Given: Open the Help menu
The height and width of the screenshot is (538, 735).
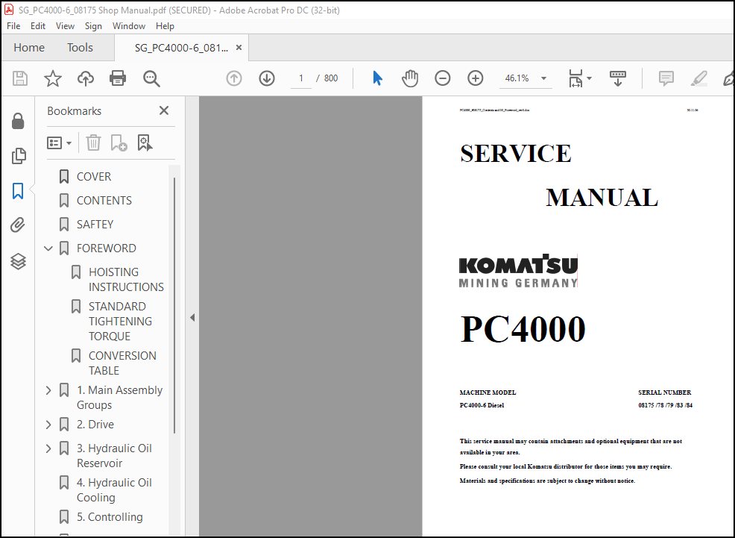Looking at the screenshot, I should coord(165,26).
